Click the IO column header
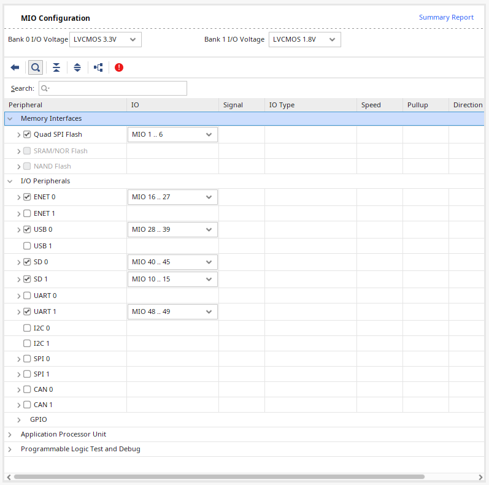489x485 pixels. (173, 105)
